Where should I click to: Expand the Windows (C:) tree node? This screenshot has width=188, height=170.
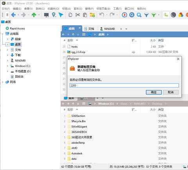pos(7,66)
